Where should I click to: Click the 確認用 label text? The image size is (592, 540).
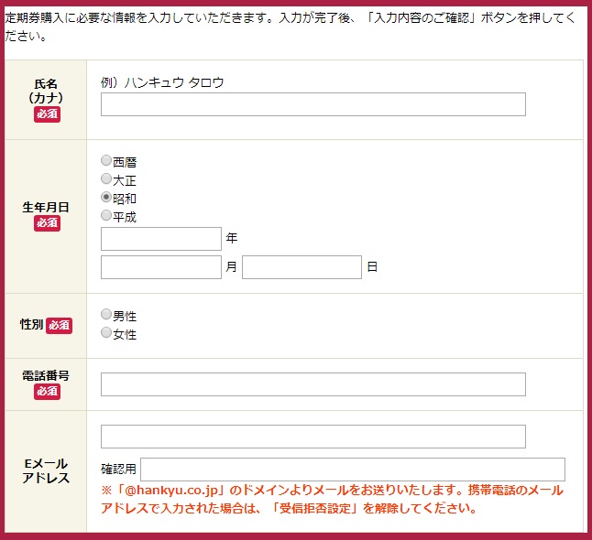click(x=118, y=470)
